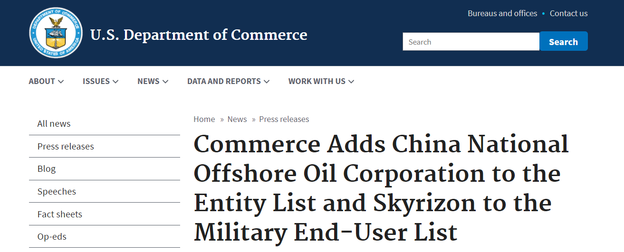This screenshot has width=624, height=252.
Task: Open U.S. Department of Commerce home title
Action: tap(199, 35)
